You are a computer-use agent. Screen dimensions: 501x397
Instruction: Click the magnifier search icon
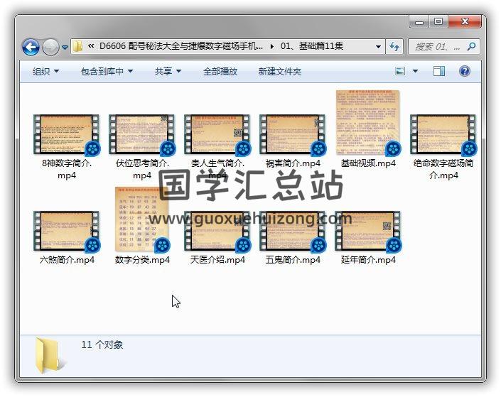point(471,47)
